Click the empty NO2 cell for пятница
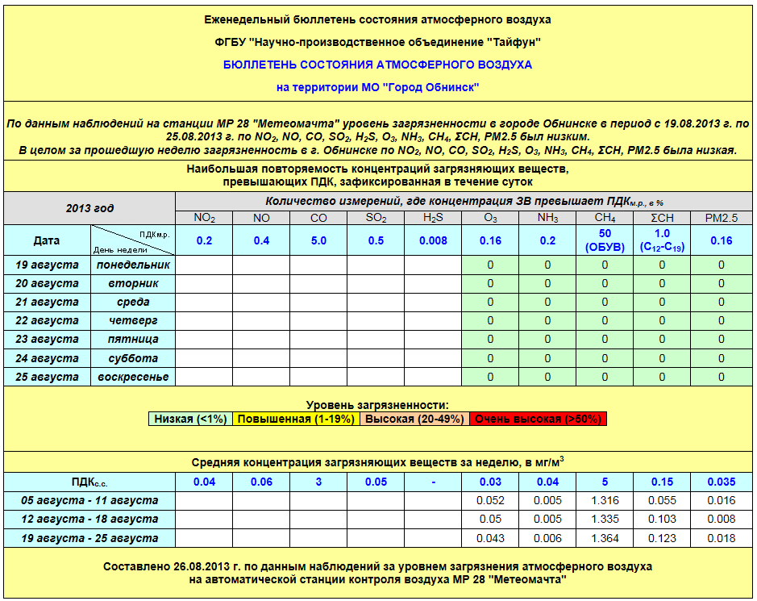The image size is (757, 601). tap(204, 340)
